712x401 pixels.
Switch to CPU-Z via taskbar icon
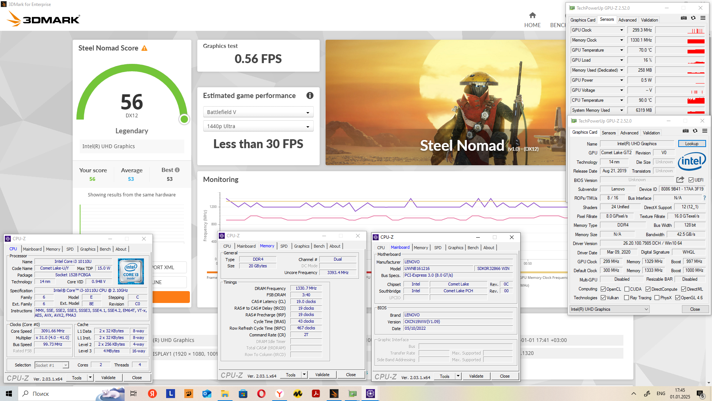(370, 394)
